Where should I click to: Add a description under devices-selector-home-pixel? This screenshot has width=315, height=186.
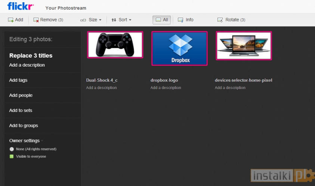pos(230,88)
